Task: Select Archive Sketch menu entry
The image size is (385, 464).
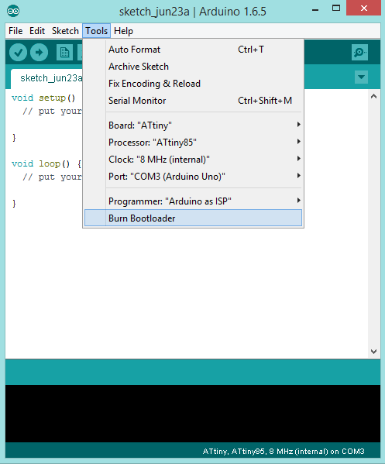Action: pos(193,67)
